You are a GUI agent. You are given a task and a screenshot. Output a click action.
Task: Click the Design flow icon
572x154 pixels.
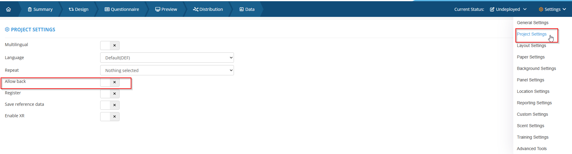(x=71, y=9)
